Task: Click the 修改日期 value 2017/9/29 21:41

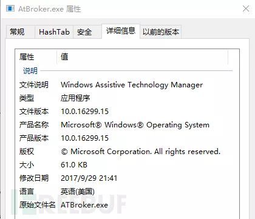Action: tap(89, 178)
